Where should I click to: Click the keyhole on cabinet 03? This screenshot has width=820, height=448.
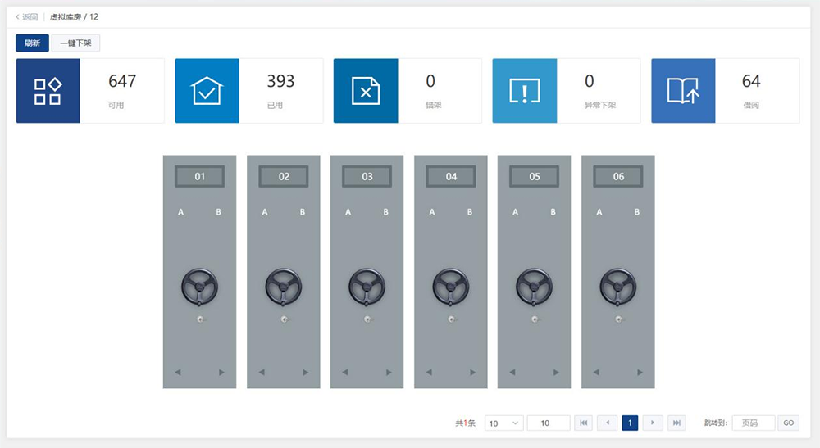coord(367,319)
